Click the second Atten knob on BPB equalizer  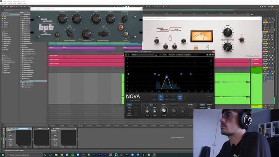110,18
